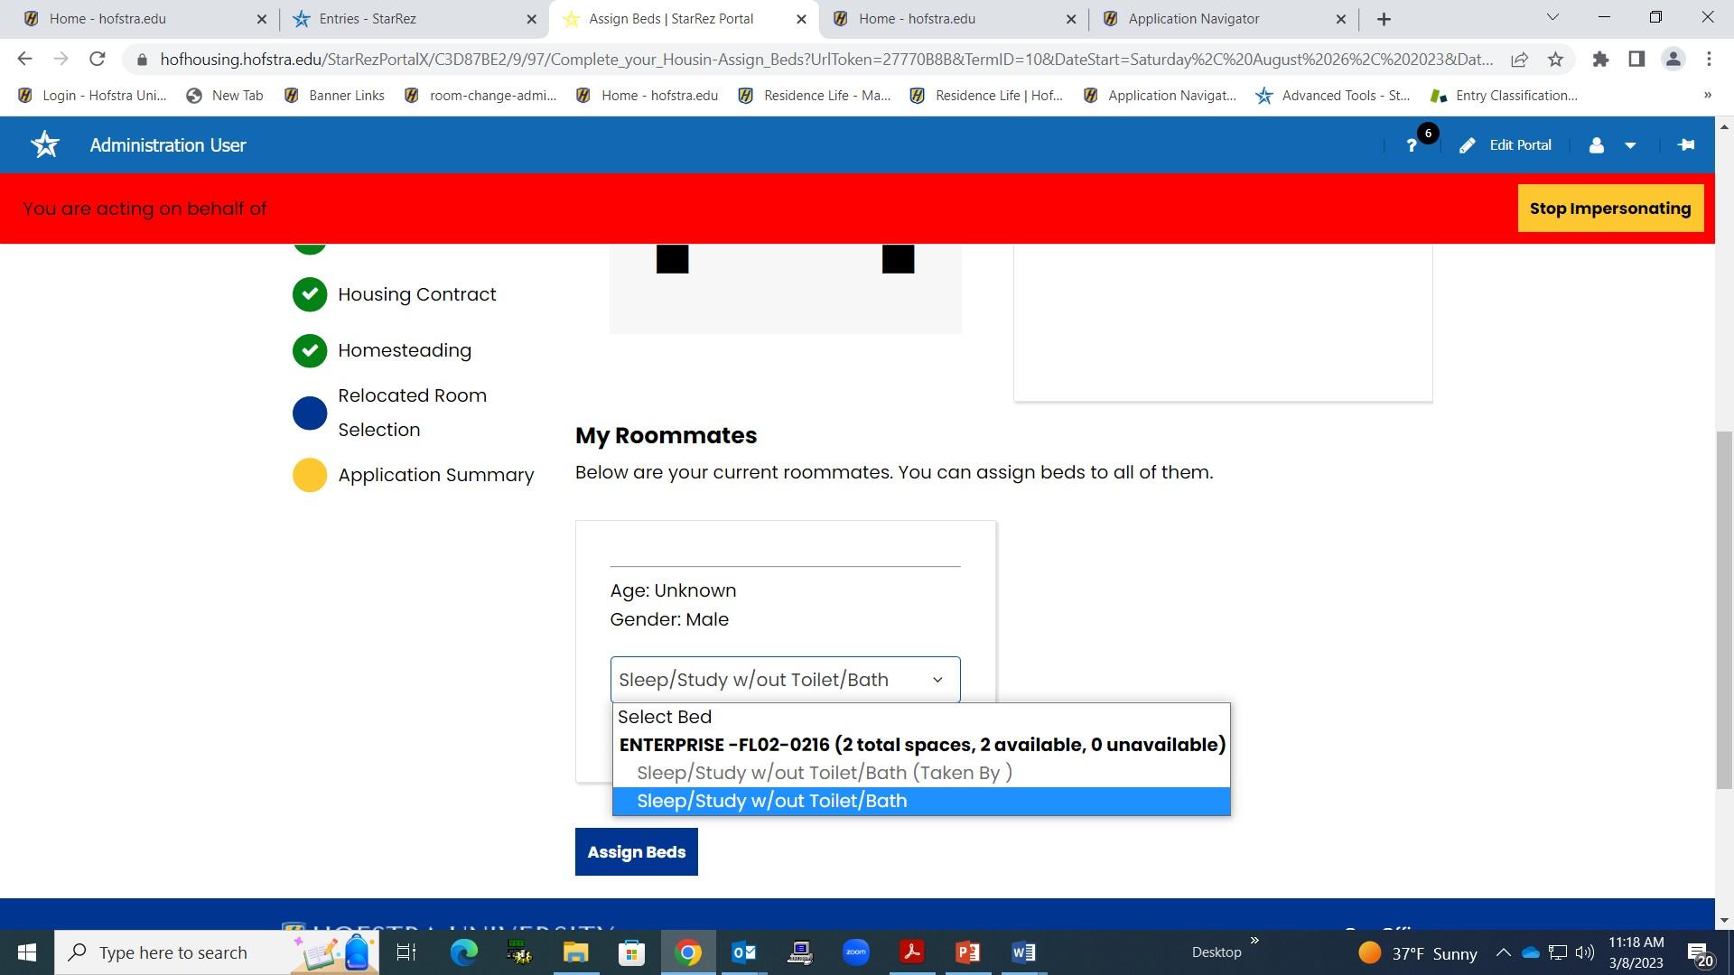
Task: Click the StarRez star logo icon
Action: tap(45, 144)
